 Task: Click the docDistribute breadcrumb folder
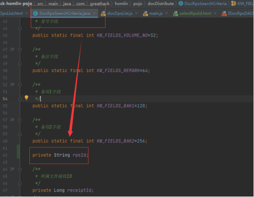tap(160, 3)
